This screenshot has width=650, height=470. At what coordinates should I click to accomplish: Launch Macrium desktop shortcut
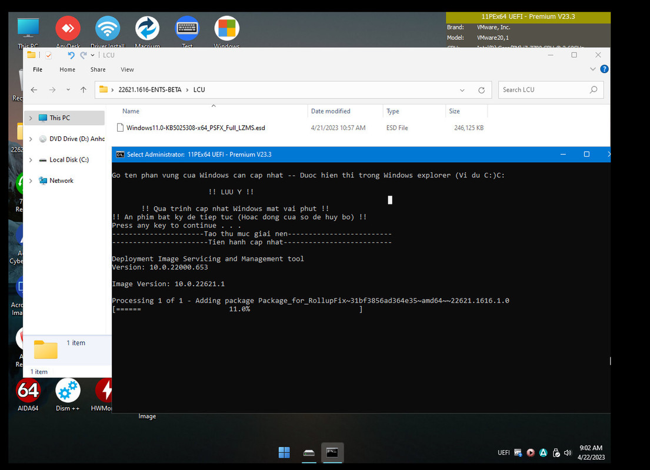click(147, 32)
